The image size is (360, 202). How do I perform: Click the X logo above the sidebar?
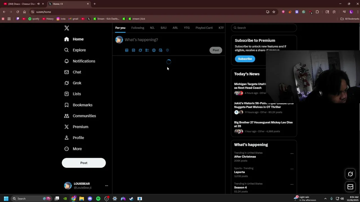[x=67, y=28]
